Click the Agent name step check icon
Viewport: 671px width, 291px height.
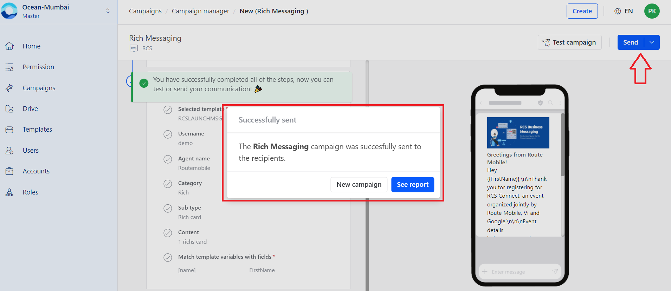[x=168, y=159]
